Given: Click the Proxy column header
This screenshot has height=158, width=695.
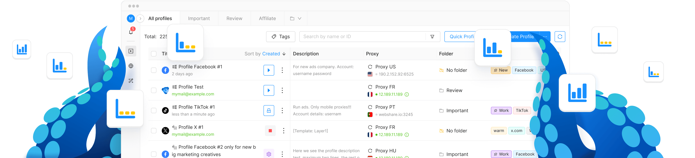Looking at the screenshot, I should tap(372, 54).
